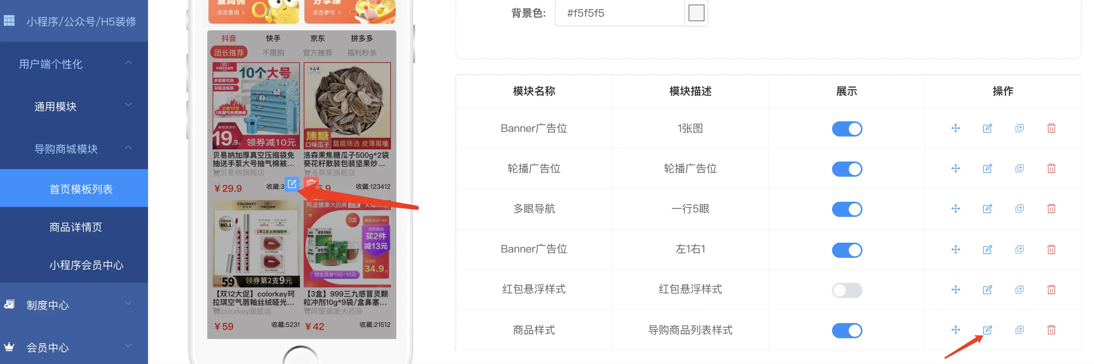Click the edit icon for first Banner广告位 row
Viewport: 1094px width, 364px height.
click(x=987, y=128)
